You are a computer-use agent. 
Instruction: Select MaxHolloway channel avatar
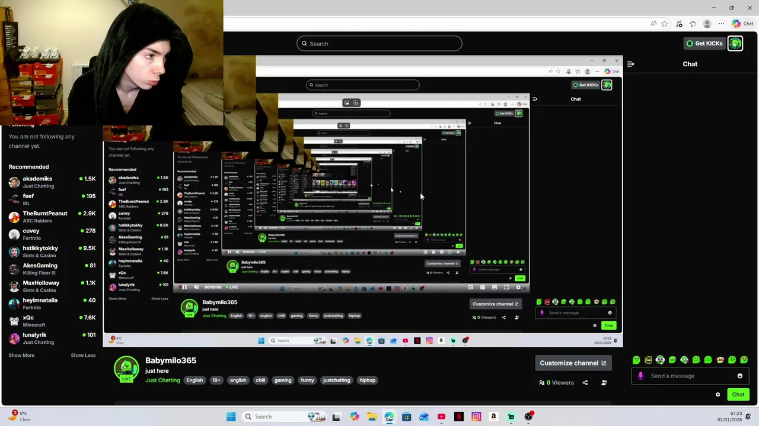click(x=14, y=286)
